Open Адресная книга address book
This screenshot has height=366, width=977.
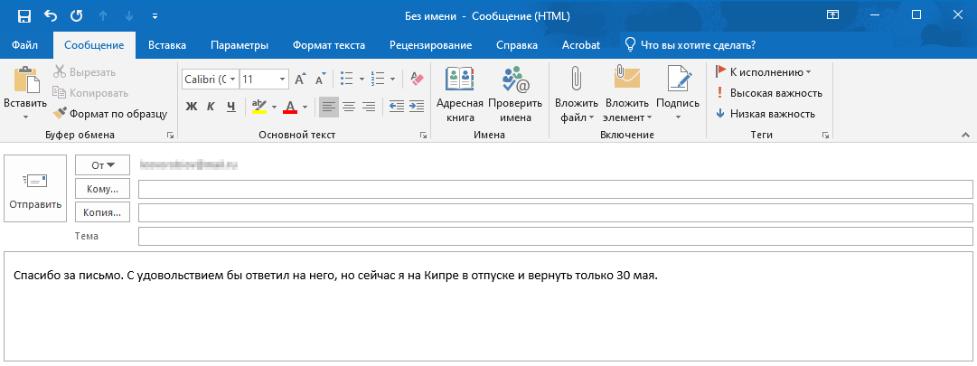click(460, 94)
